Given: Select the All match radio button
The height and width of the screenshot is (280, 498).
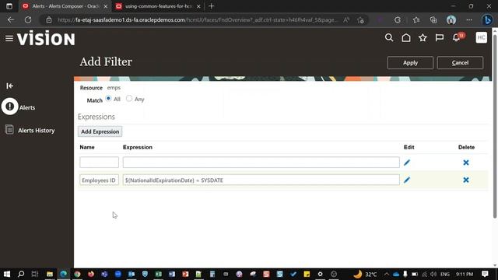Looking at the screenshot, I should (x=108, y=99).
